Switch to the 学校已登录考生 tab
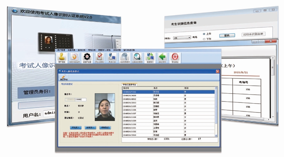The width and height of the screenshot is (284, 157). coord(130,85)
